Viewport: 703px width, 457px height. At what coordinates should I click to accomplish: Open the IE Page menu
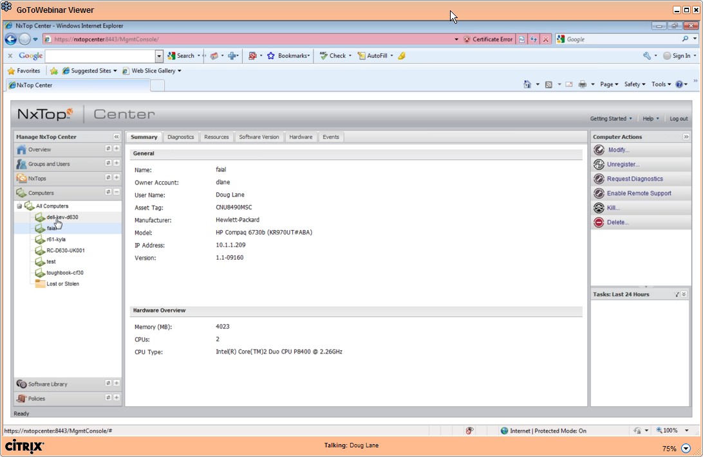click(609, 84)
